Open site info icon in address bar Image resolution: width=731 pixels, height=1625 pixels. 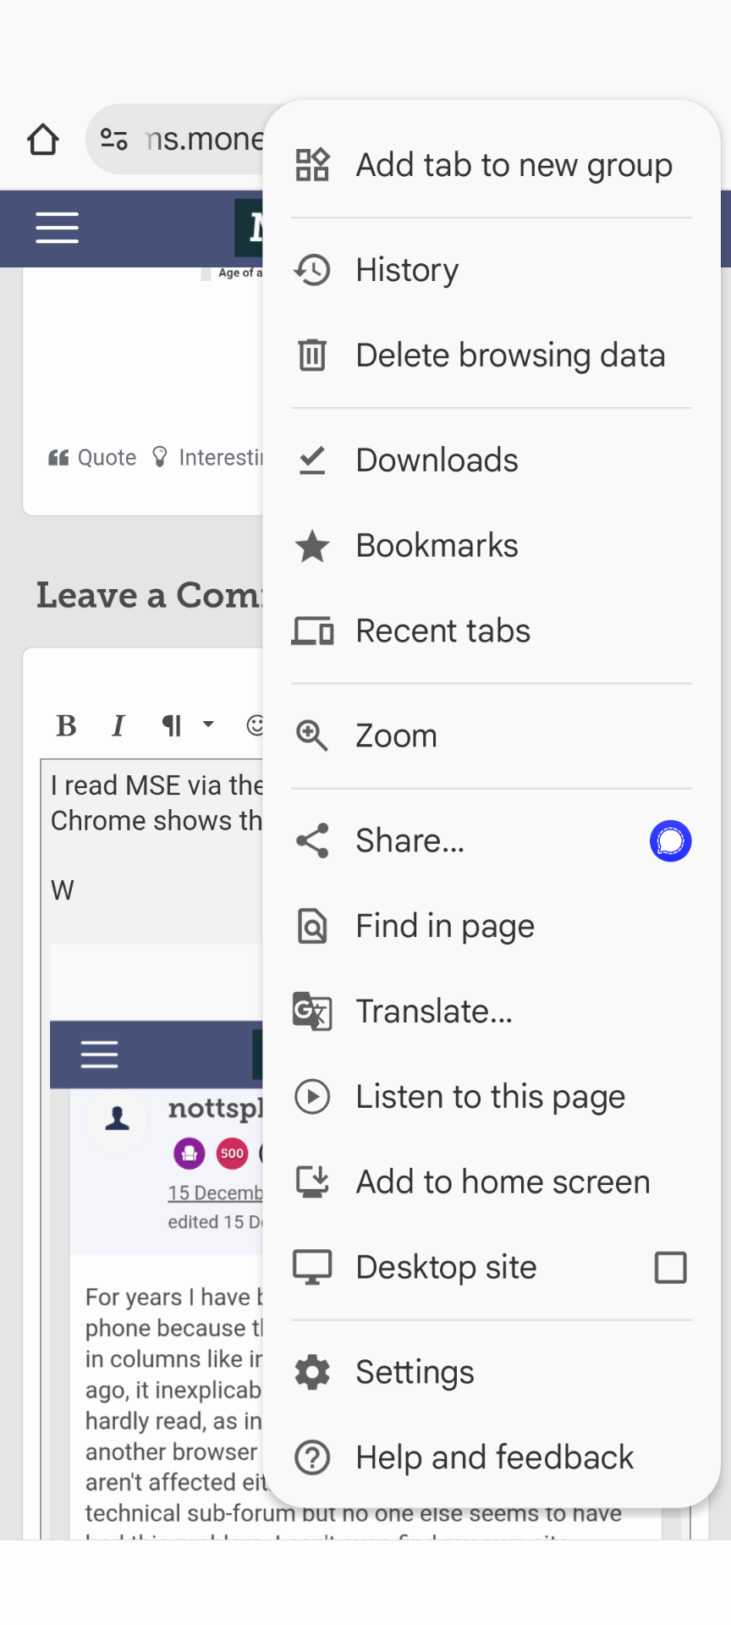point(114,139)
